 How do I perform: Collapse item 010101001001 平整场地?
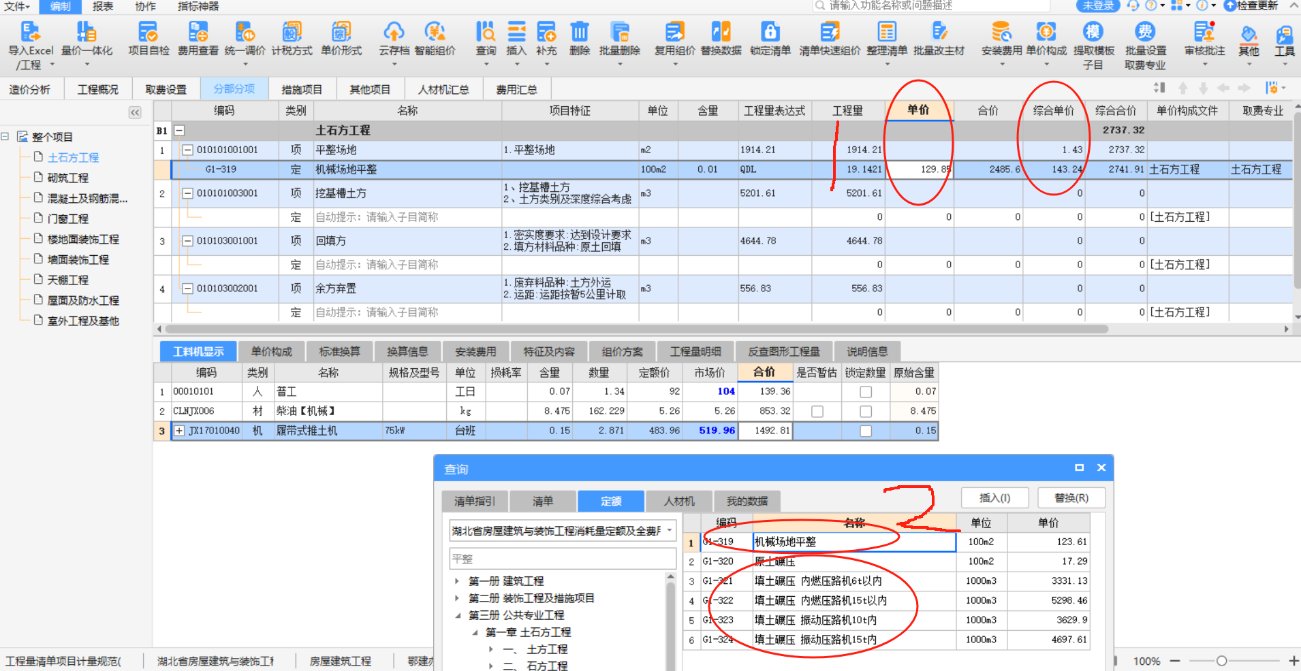pyautogui.click(x=187, y=150)
